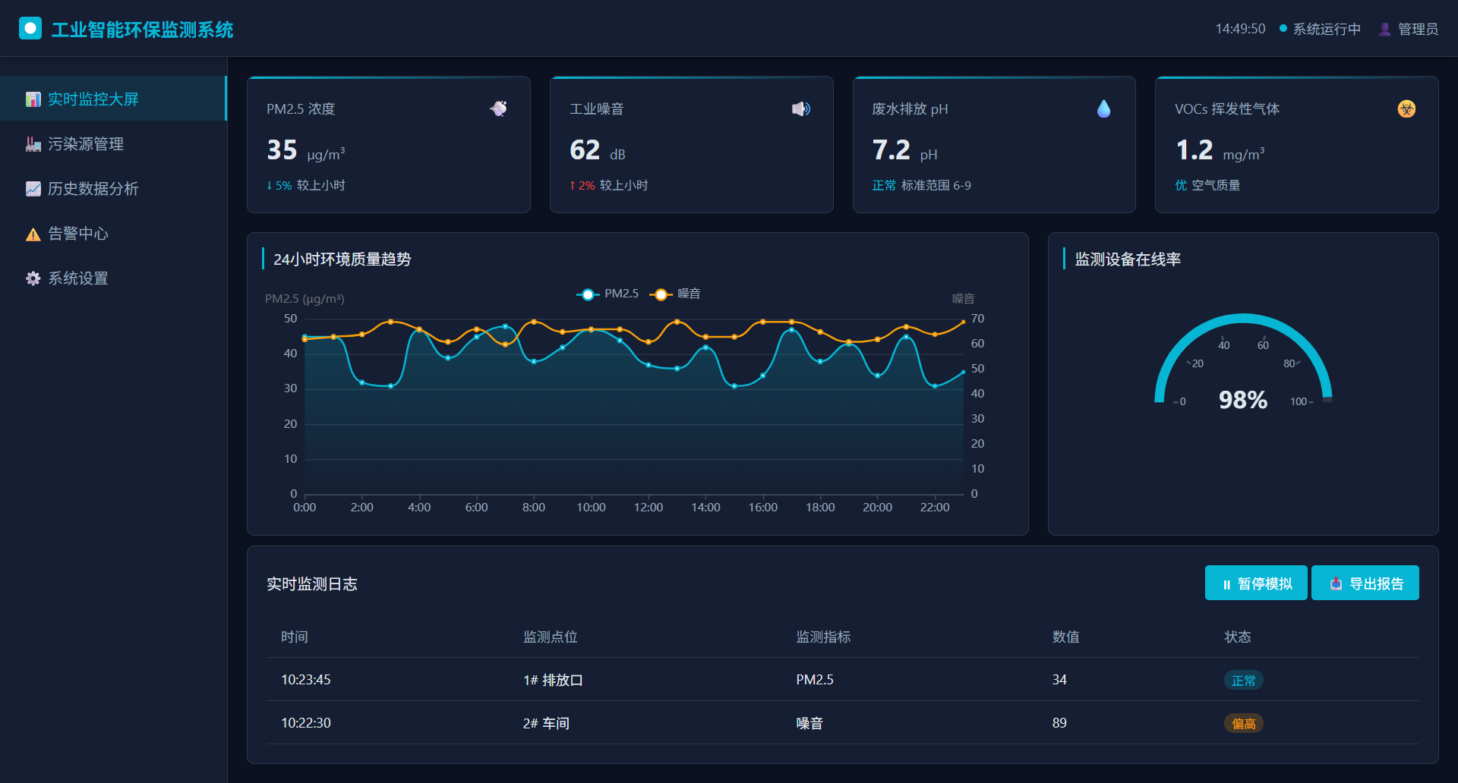The height and width of the screenshot is (783, 1458).
Task: Click the industrial noise speaker icon
Action: [x=801, y=109]
